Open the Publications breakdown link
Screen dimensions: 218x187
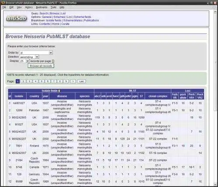(x=91, y=20)
